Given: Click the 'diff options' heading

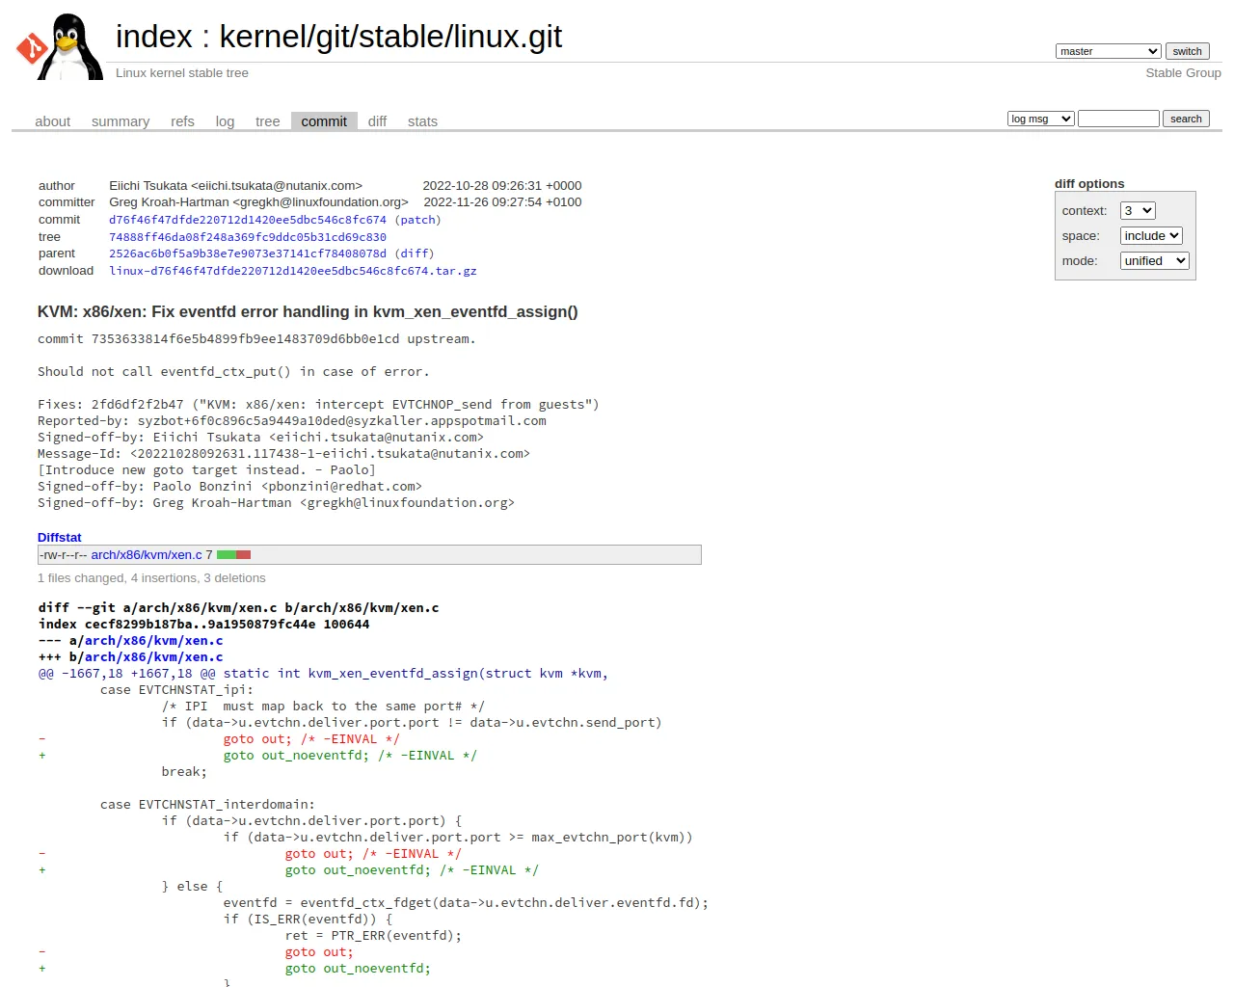Looking at the screenshot, I should click(1089, 184).
